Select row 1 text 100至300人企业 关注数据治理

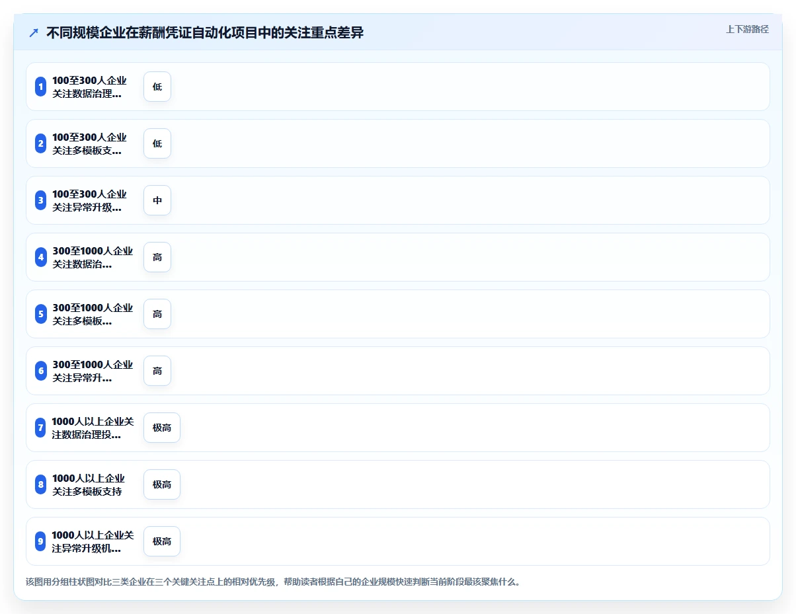(89, 87)
